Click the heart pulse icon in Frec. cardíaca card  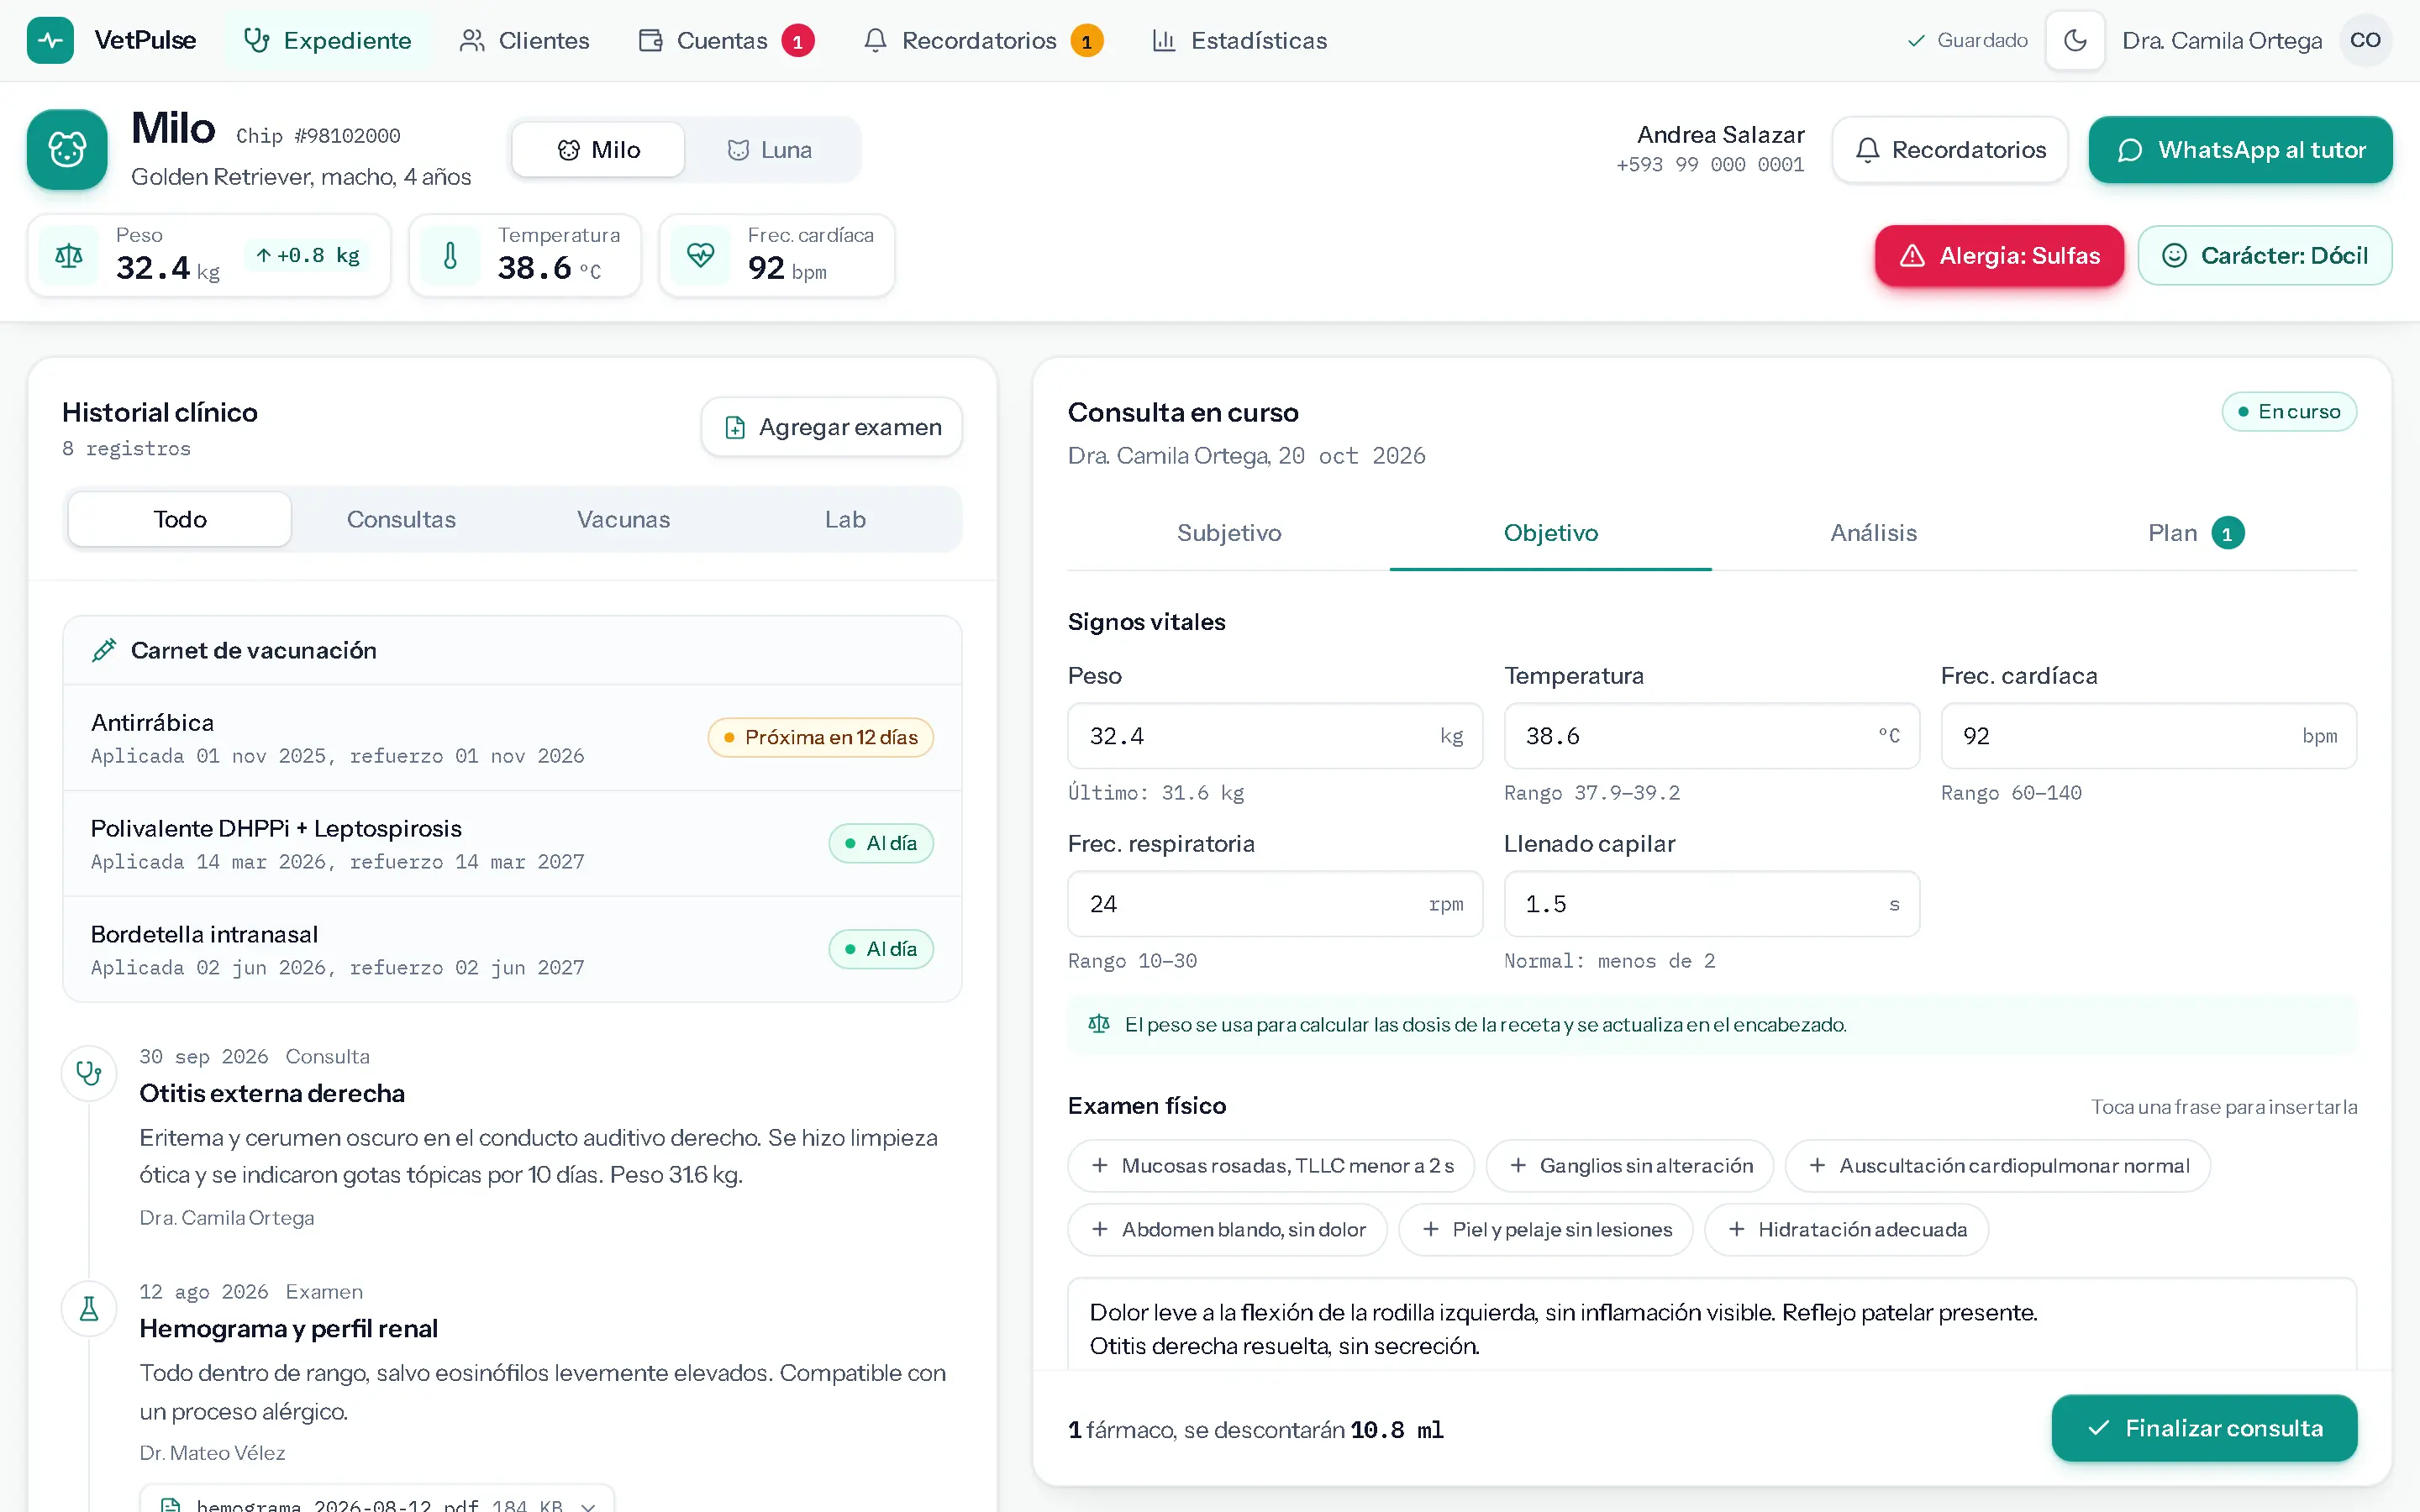701,256
